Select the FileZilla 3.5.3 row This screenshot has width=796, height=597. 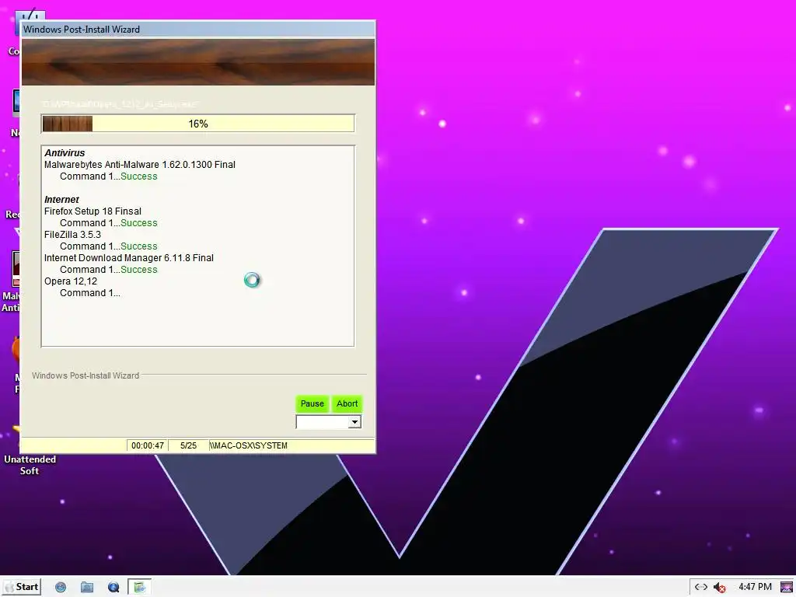click(72, 235)
